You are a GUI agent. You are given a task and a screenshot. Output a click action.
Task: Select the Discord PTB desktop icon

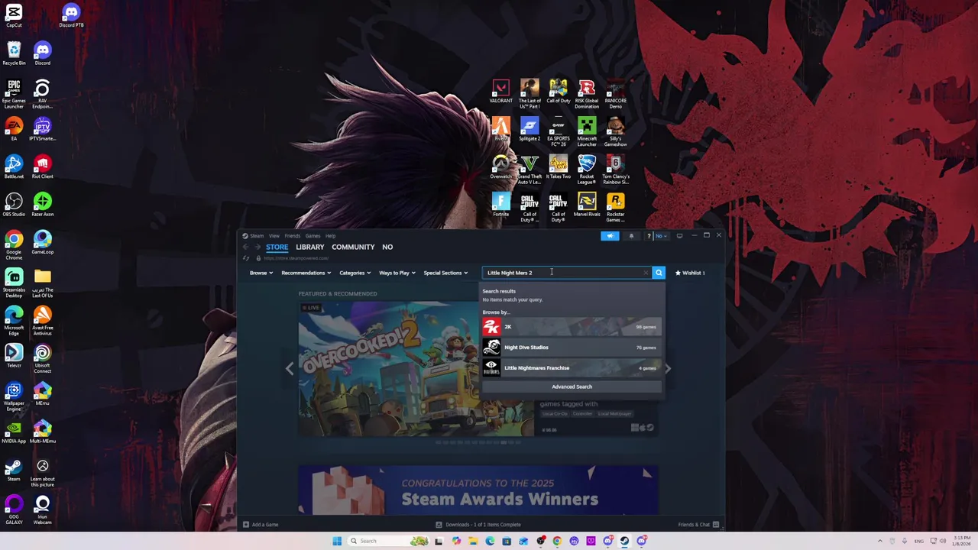pyautogui.click(x=71, y=16)
